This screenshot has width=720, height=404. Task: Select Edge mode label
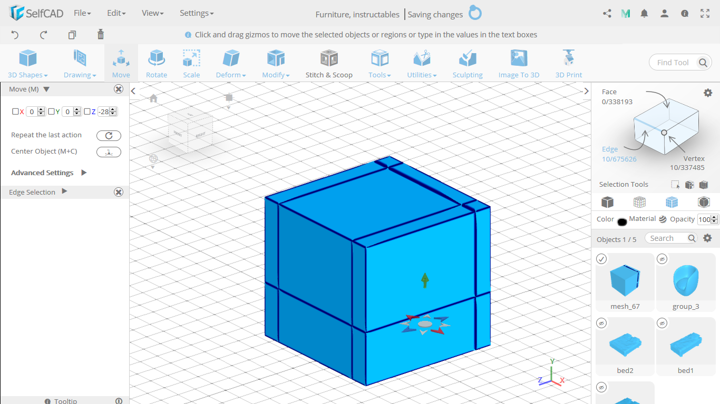[610, 149]
